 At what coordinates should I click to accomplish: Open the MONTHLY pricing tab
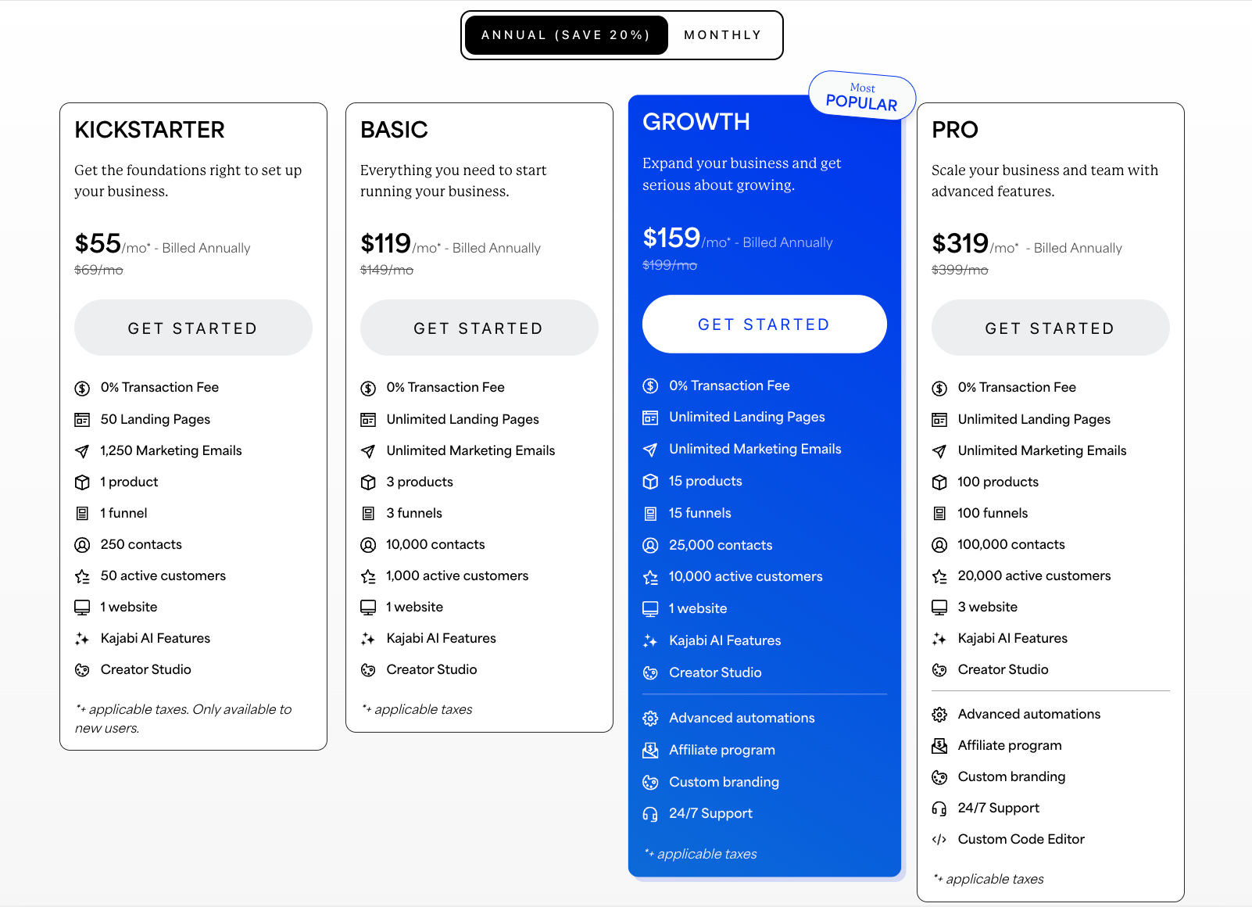point(723,34)
